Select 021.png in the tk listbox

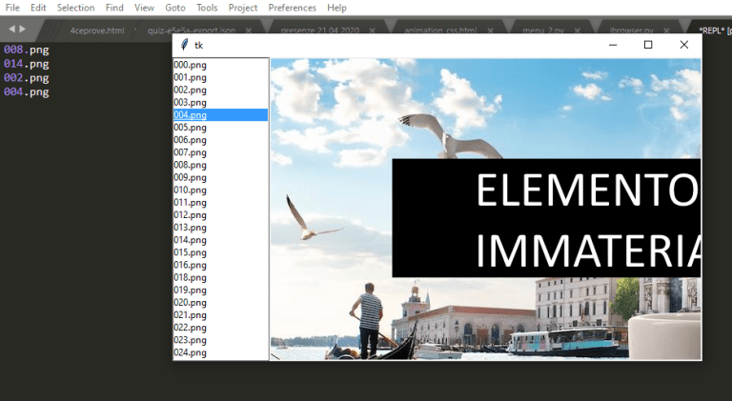click(x=220, y=315)
